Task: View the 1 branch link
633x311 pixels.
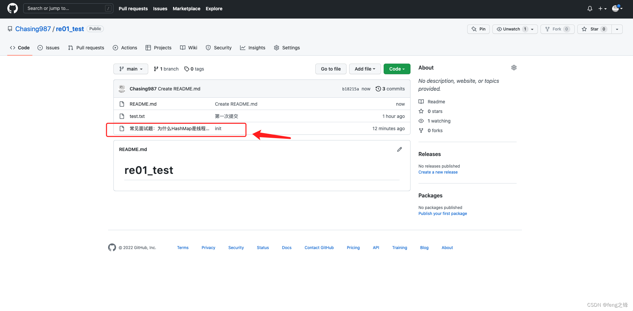Action: (x=166, y=69)
